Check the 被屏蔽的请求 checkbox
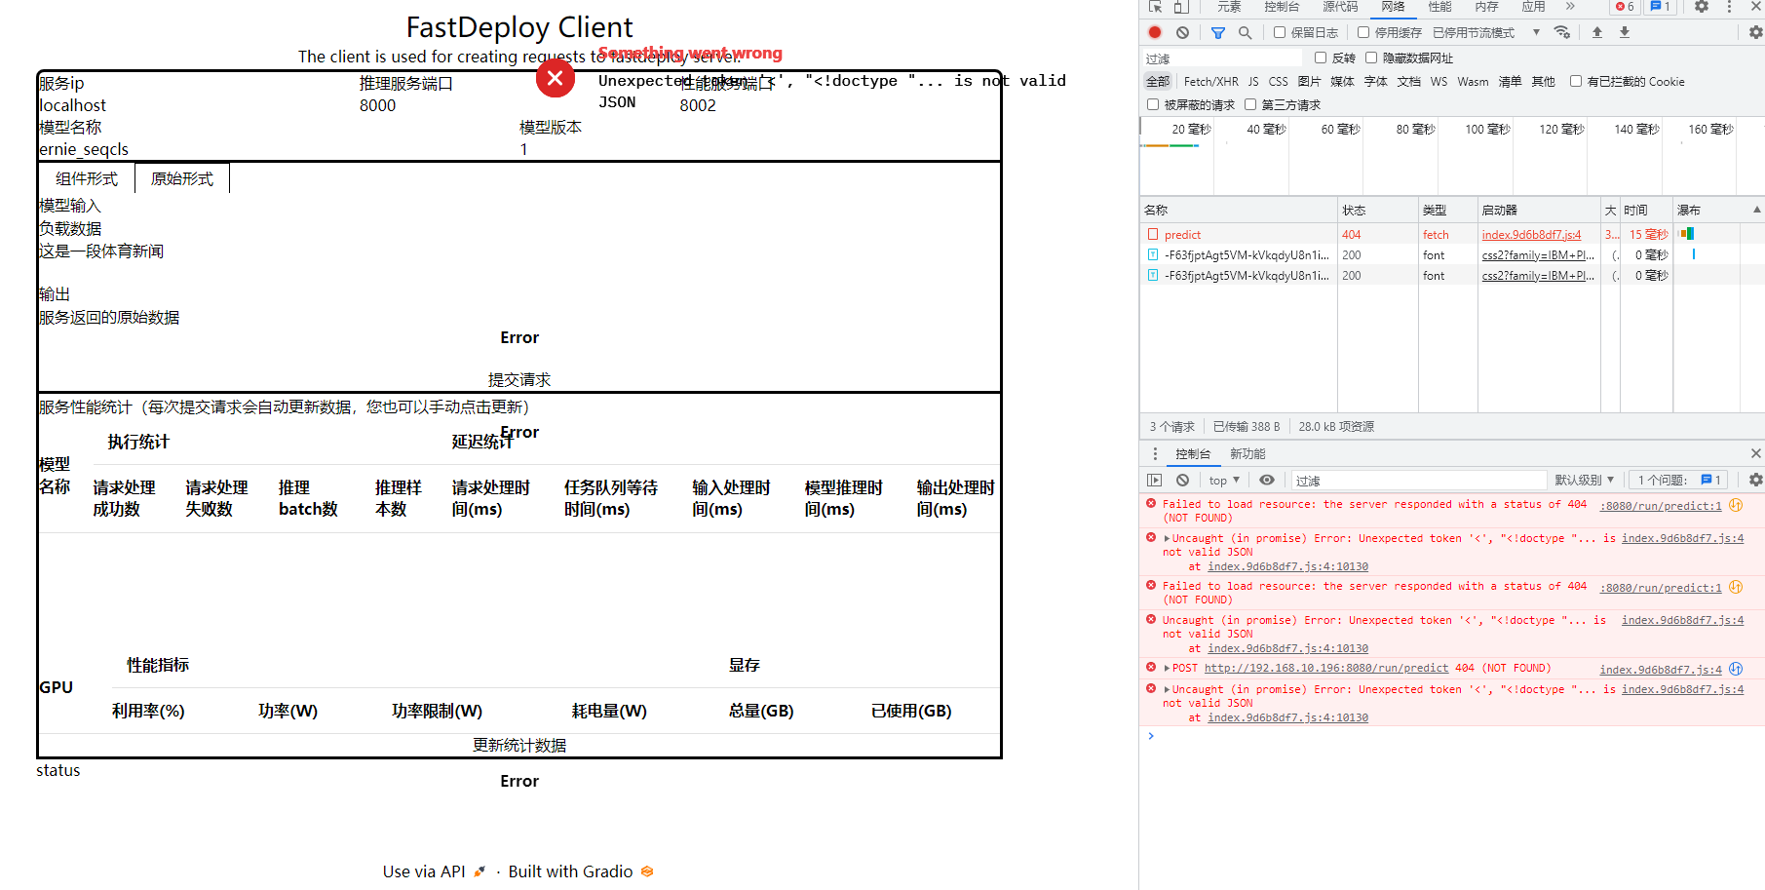The height and width of the screenshot is (890, 1765). click(1153, 104)
